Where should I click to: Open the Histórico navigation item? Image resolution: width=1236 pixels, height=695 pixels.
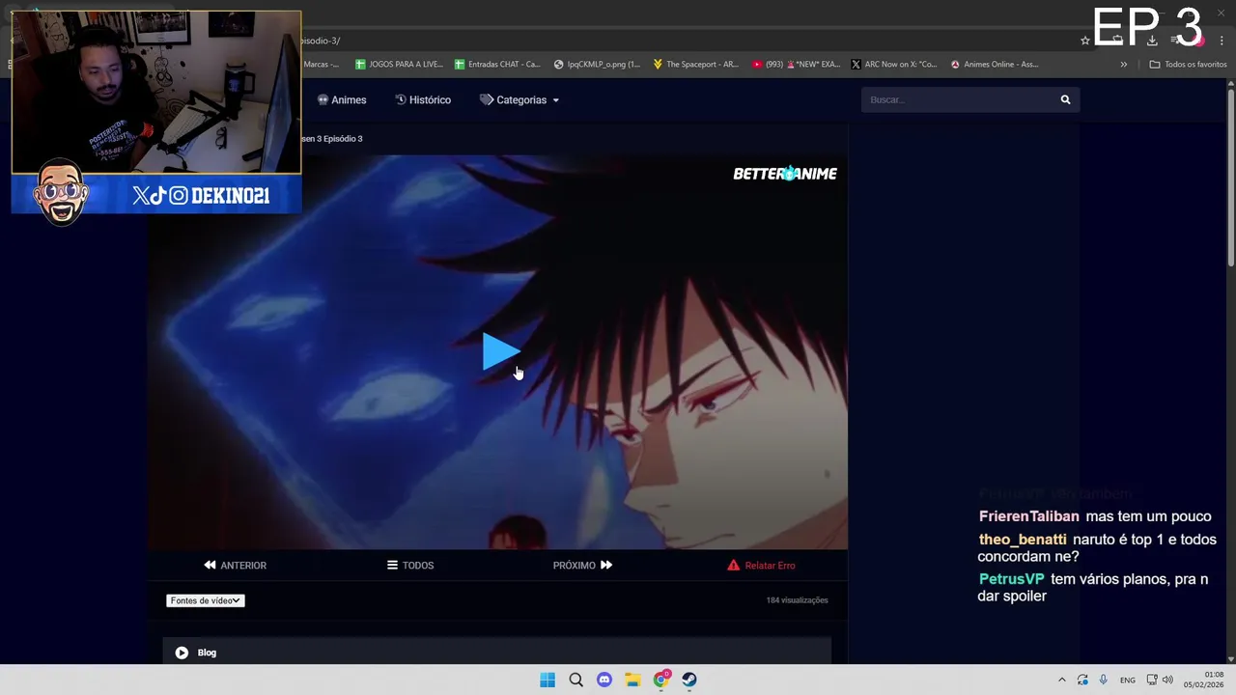pyautogui.click(x=423, y=99)
